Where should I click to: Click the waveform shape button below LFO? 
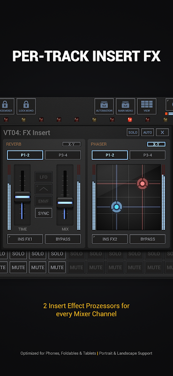(x=44, y=189)
